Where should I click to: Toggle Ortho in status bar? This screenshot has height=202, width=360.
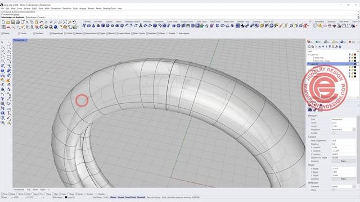coord(106,197)
